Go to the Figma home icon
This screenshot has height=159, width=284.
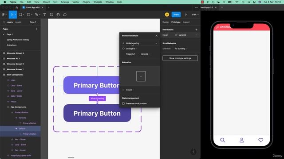[17, 8]
